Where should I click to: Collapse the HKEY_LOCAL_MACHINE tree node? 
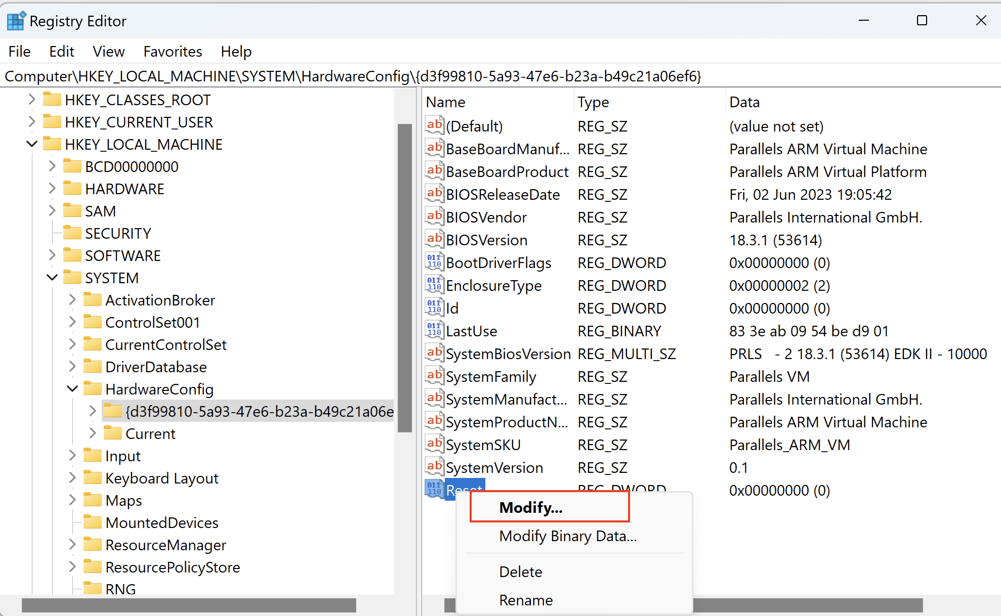pyautogui.click(x=32, y=144)
